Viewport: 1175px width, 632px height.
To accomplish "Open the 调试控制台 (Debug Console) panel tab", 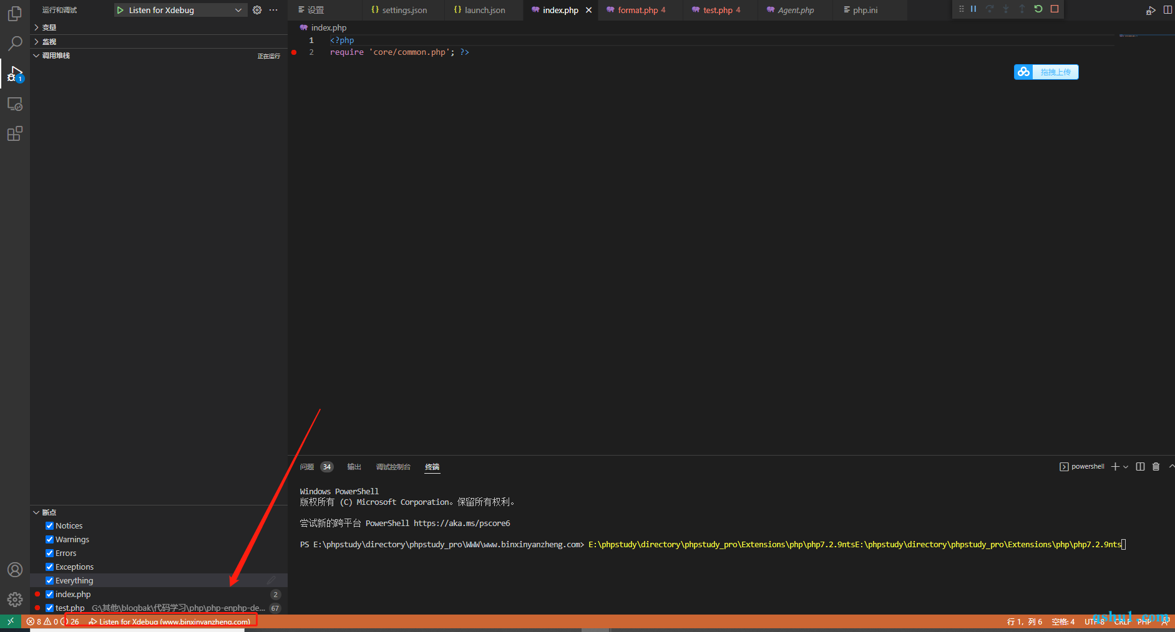I will [x=393, y=467].
